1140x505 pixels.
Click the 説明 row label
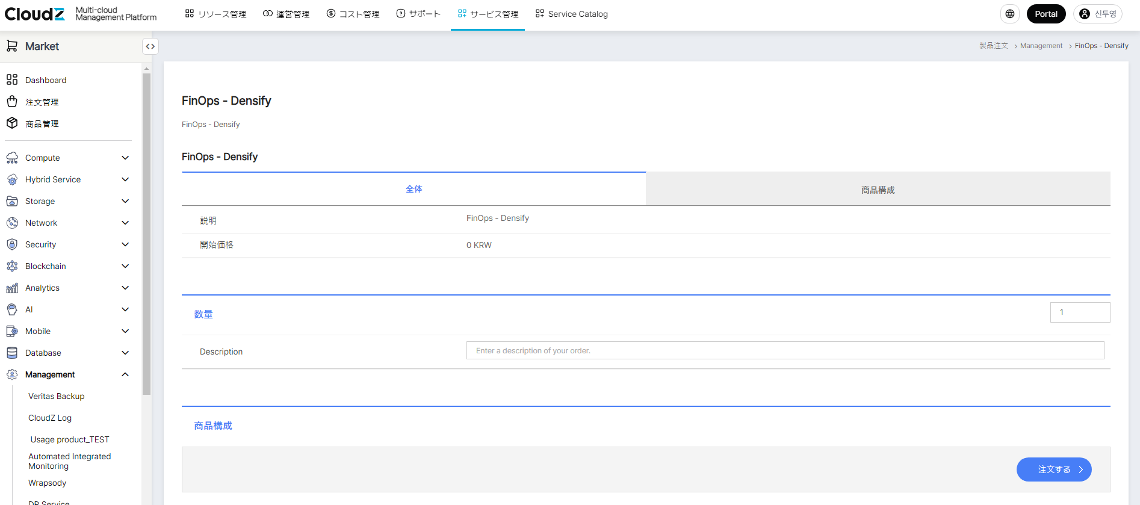[208, 220]
